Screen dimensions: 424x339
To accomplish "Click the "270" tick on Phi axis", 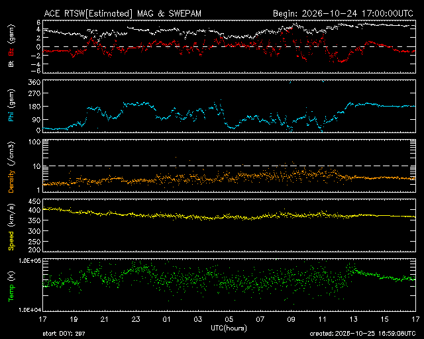I will pos(34,93).
